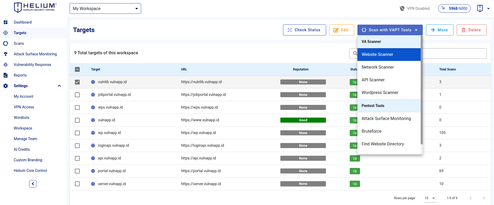This screenshot has height=205, width=494.
Task: Select Network Scanner from the menu
Action: pyautogui.click(x=389, y=67)
